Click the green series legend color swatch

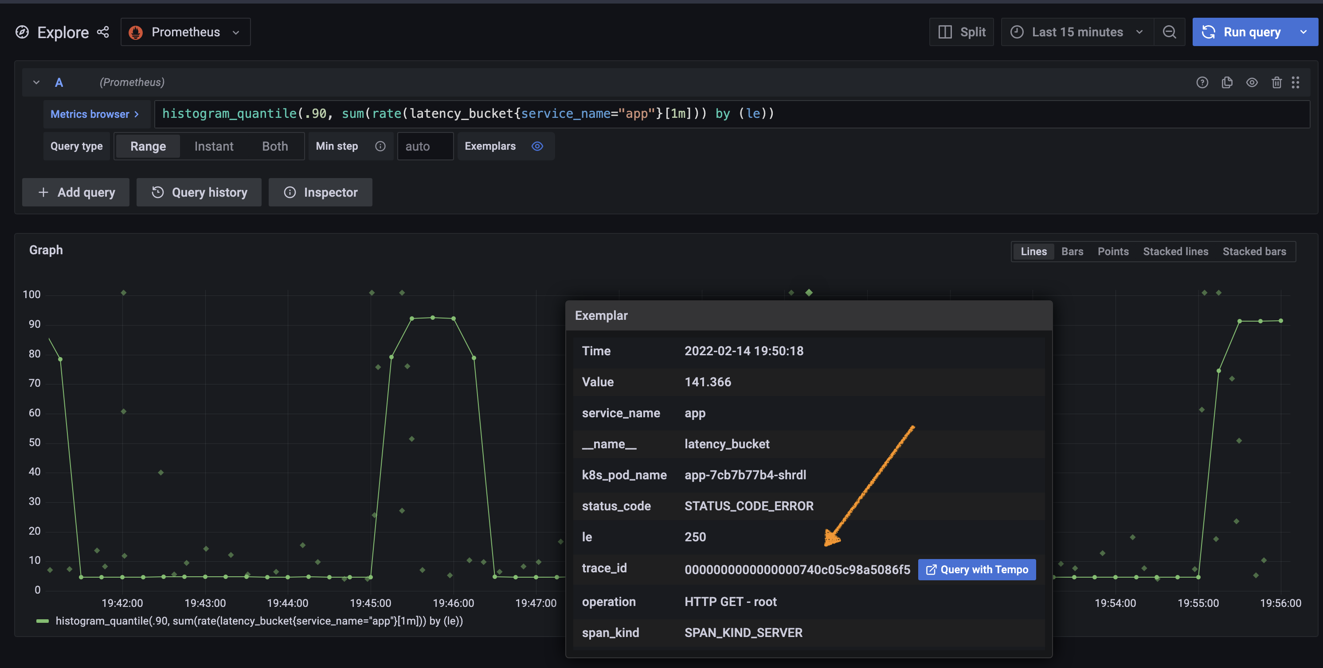43,621
